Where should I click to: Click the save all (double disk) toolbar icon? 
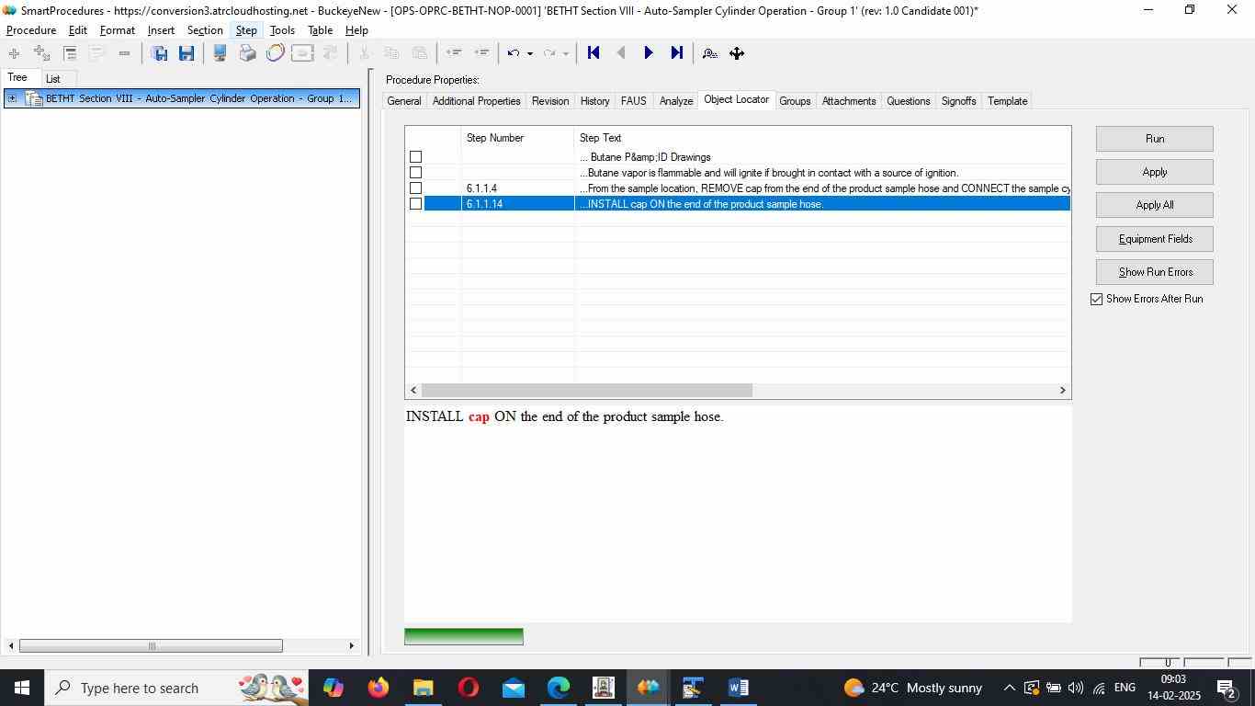tap(159, 53)
